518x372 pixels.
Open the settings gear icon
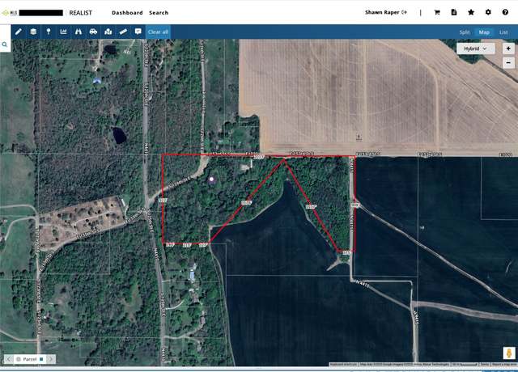click(x=488, y=12)
